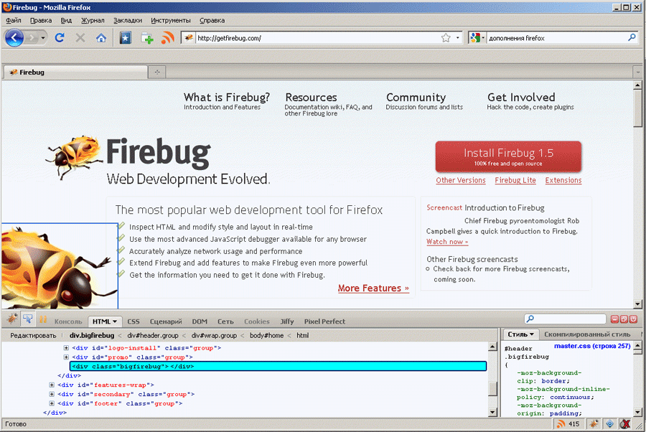The image size is (646, 432).
Task: Open the address bar history dropdown arrow
Action: click(x=457, y=38)
